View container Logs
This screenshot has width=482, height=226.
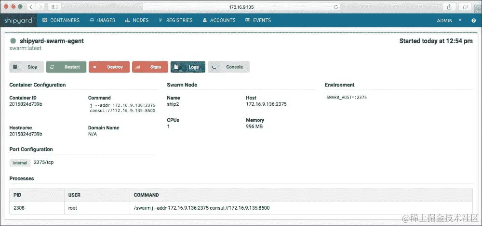tap(188, 67)
